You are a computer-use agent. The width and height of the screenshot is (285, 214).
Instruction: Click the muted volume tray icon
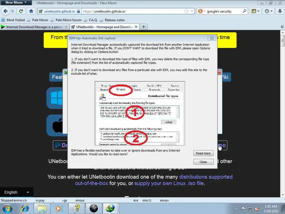pos(257,209)
